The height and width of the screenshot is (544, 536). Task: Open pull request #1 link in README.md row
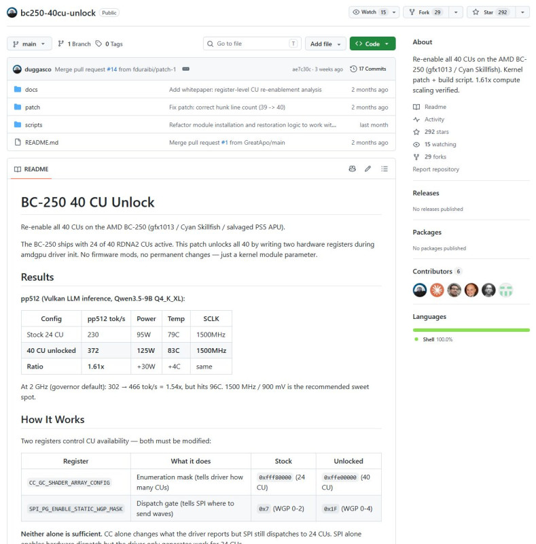[224, 143]
